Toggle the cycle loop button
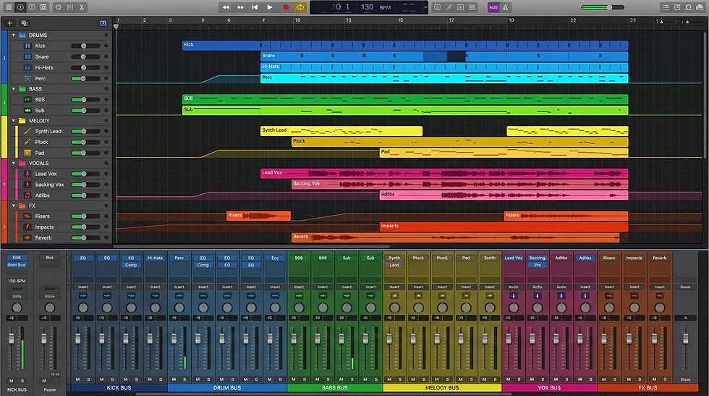This screenshot has height=396, width=709. (300, 7)
